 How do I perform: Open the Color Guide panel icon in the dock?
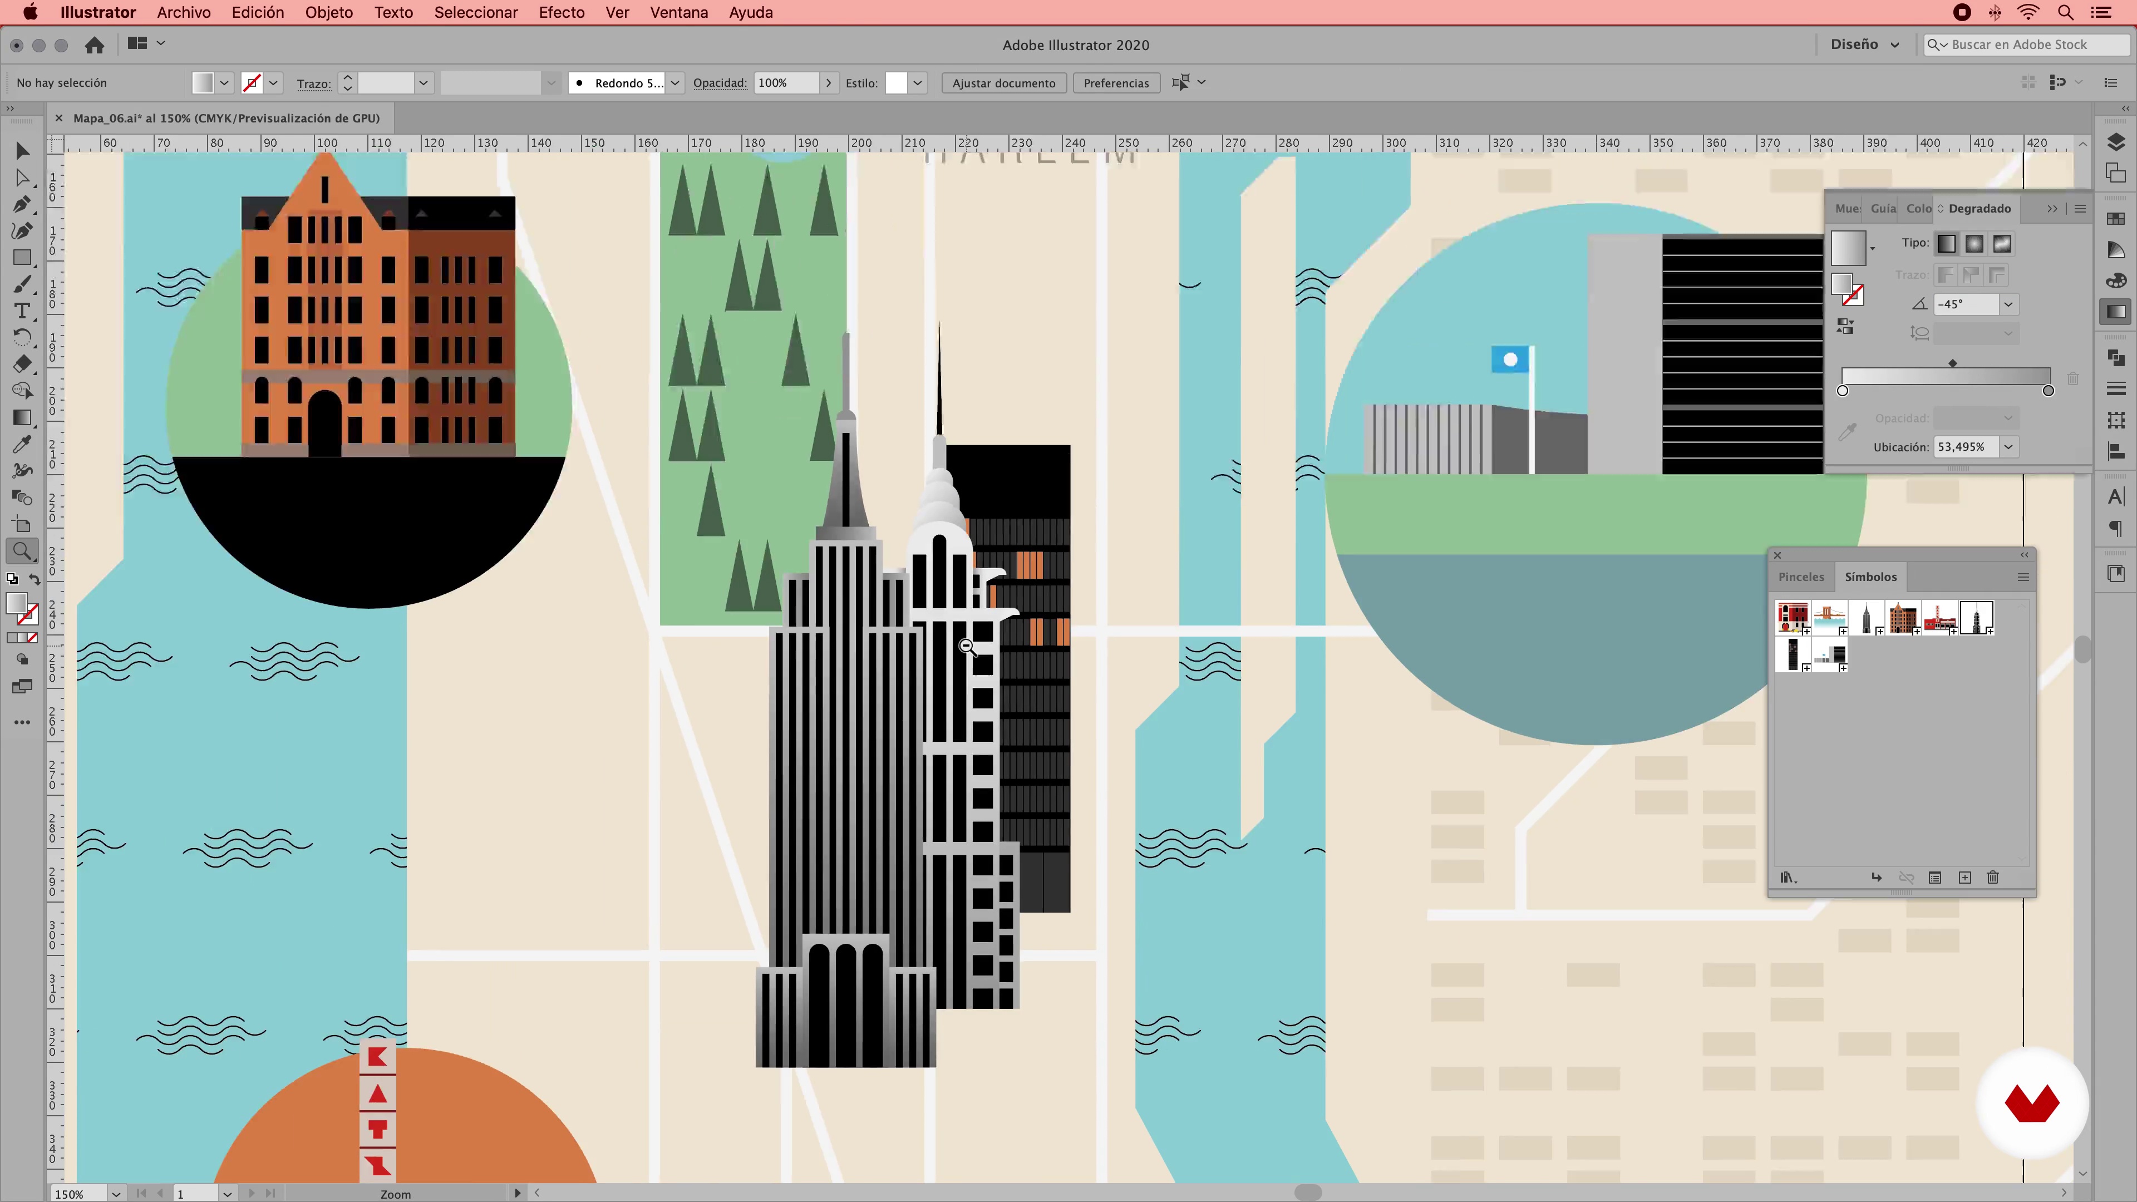coord(2115,250)
